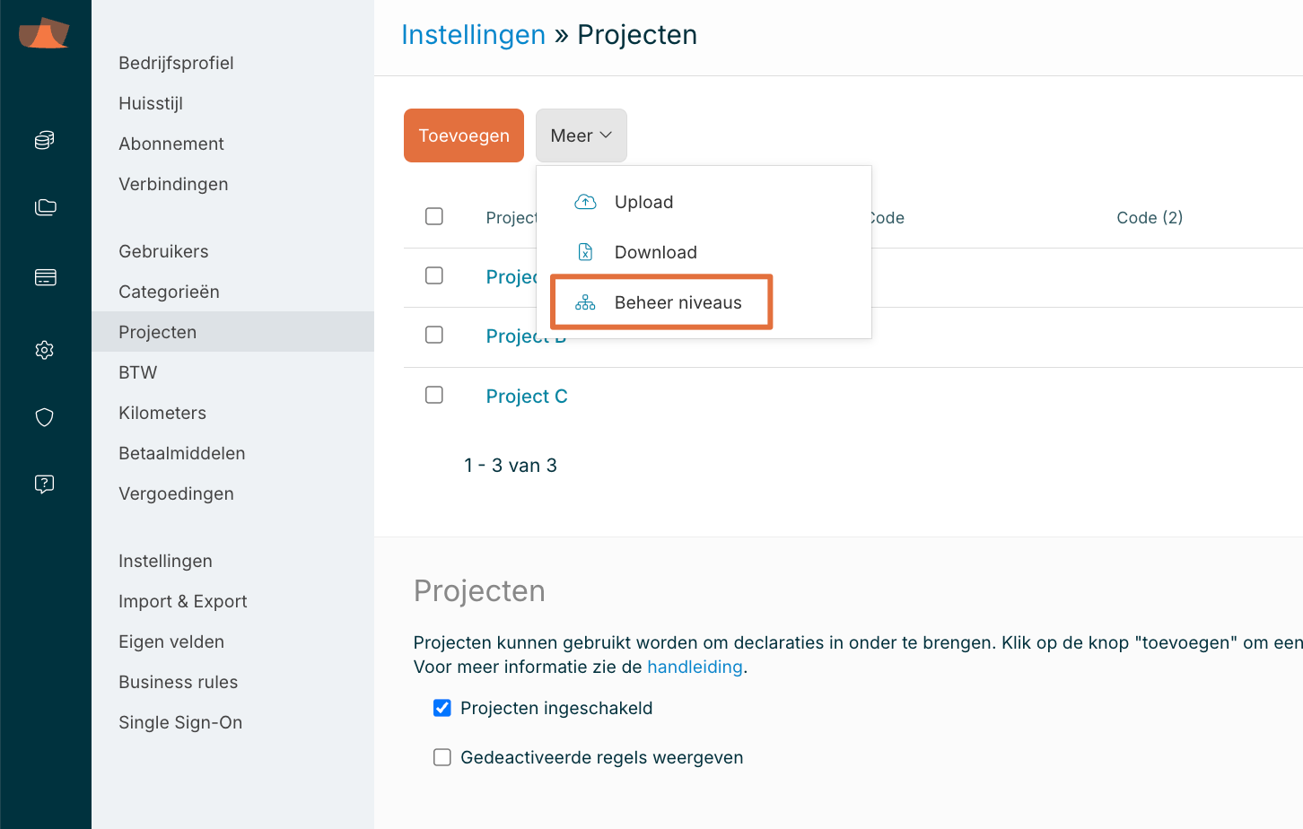1303x829 pixels.
Task: Open the Project C link
Action: point(527,397)
